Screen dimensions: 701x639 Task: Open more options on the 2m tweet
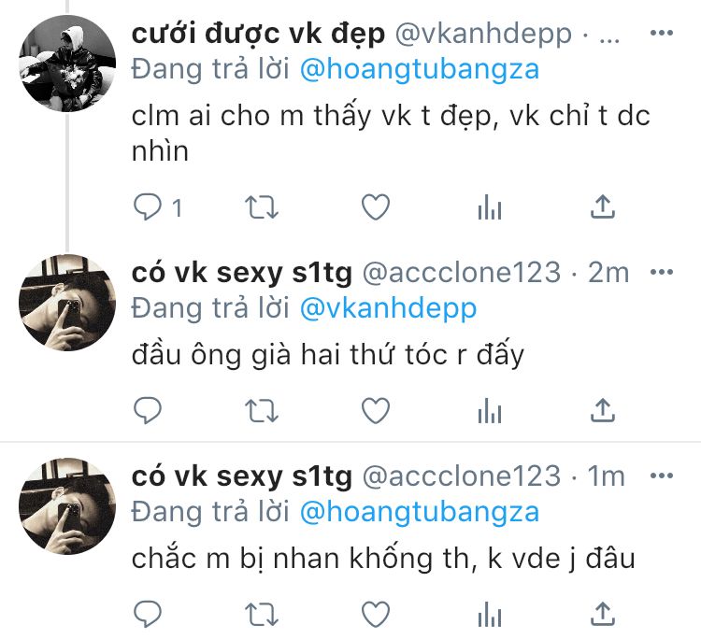[662, 272]
